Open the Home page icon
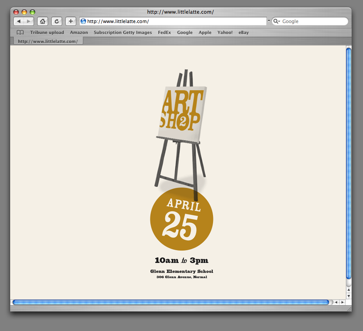The height and width of the screenshot is (331, 363). (43, 21)
